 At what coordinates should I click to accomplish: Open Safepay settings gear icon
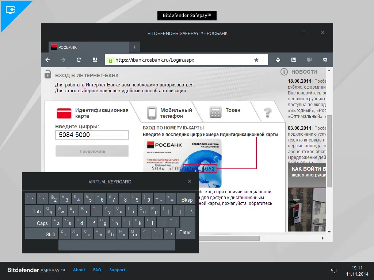pos(325,60)
